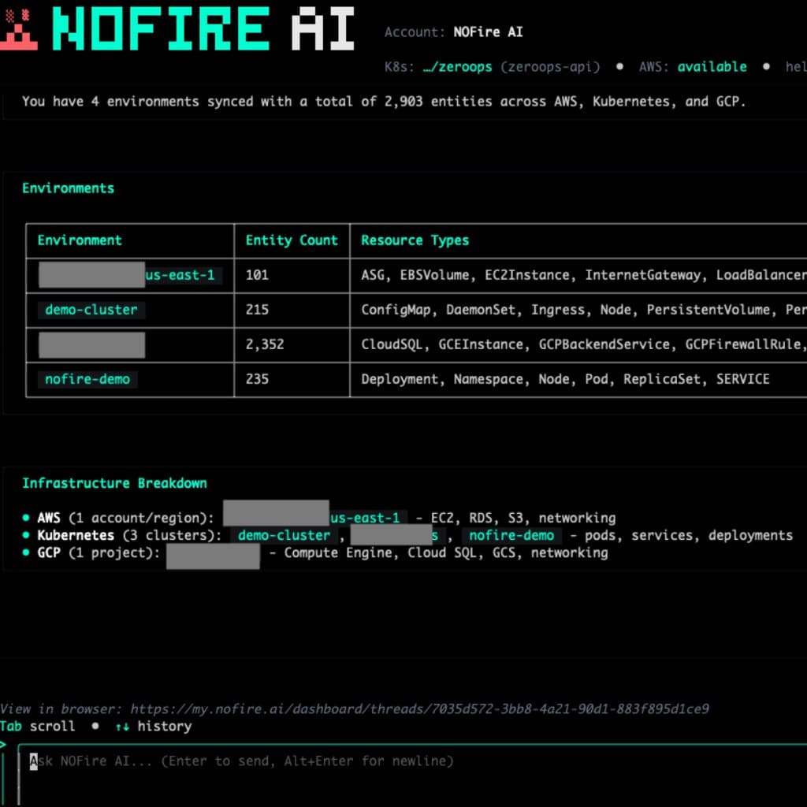807x807 pixels.
Task: Click the NOFIRE AI title banner
Action: coord(203,29)
